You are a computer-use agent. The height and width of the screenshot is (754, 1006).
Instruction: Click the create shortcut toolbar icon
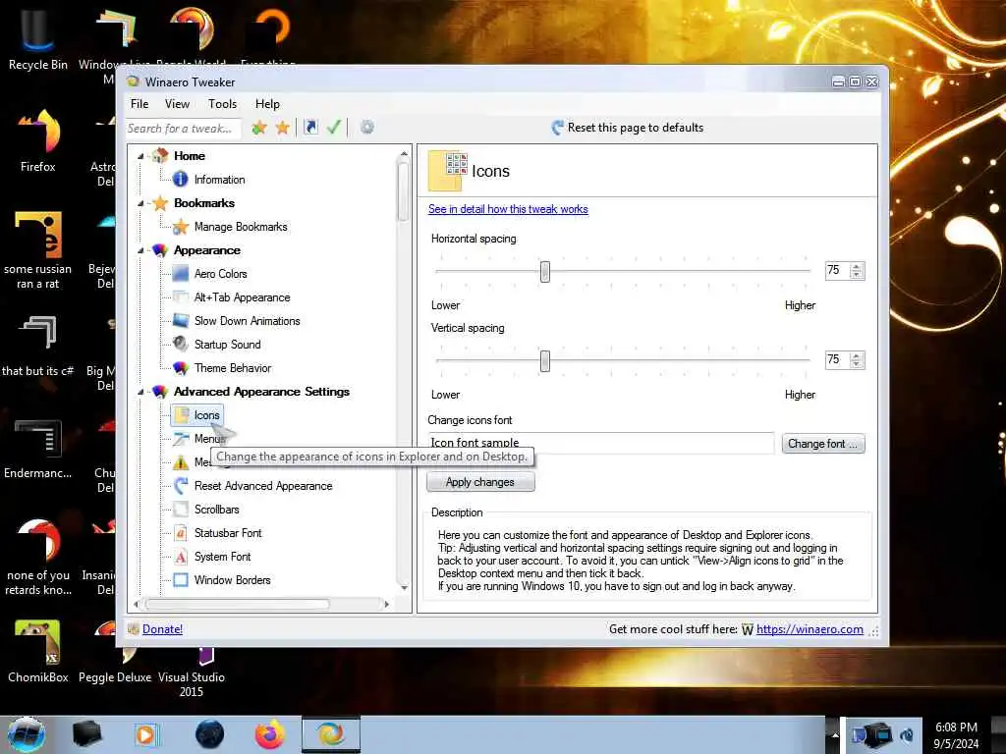point(310,127)
